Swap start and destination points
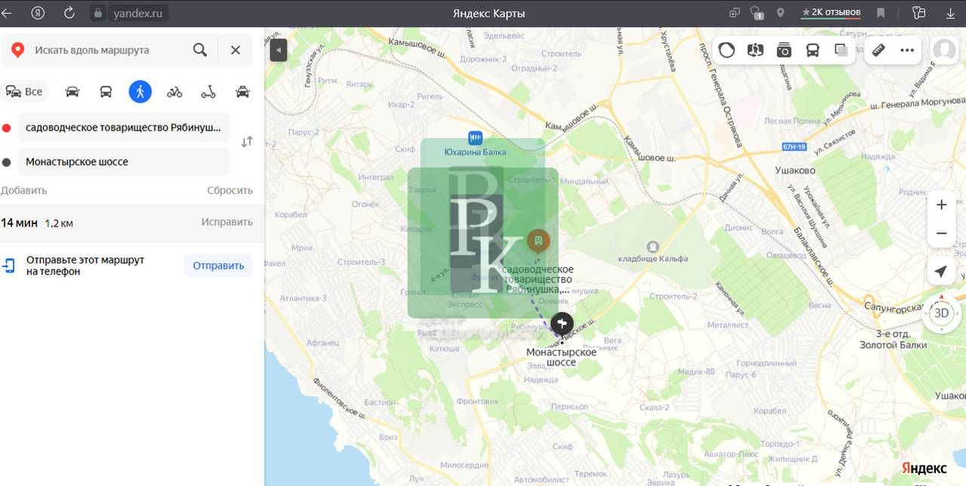The image size is (966, 486). 247,142
